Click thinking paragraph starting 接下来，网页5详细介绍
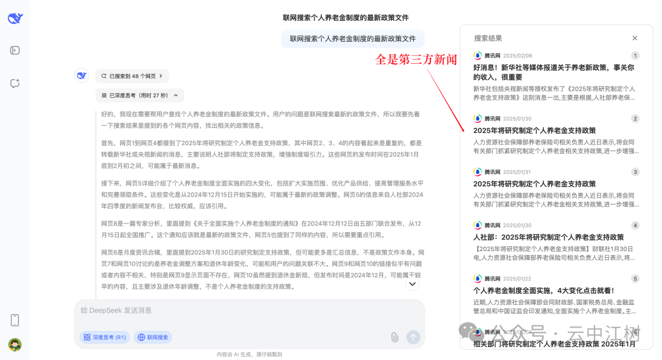Viewport: 662px width, 360px height. click(262, 195)
